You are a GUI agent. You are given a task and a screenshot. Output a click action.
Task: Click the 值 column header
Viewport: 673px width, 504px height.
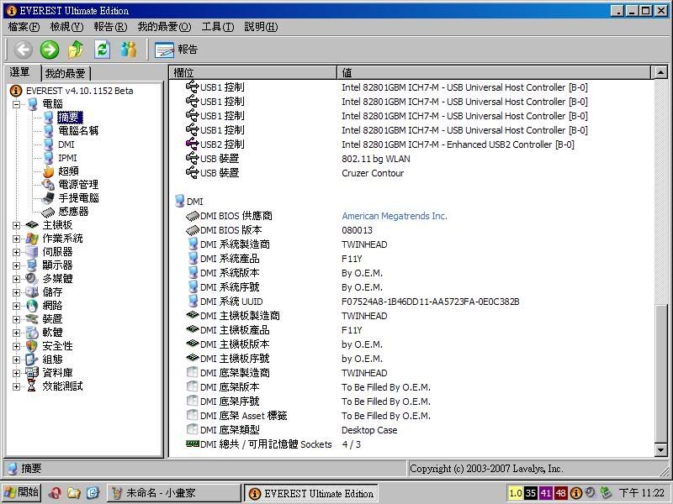pos(494,73)
